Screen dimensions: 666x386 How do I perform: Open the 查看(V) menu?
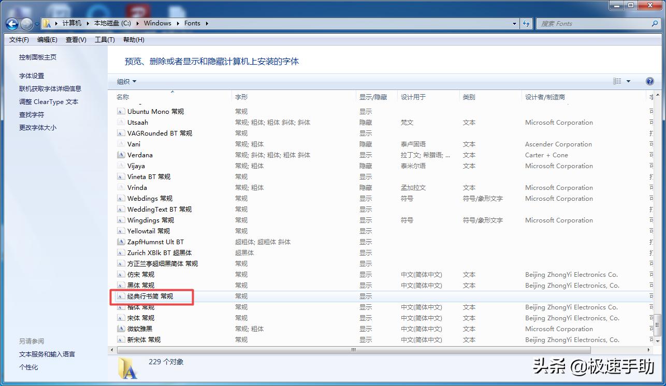(x=76, y=39)
